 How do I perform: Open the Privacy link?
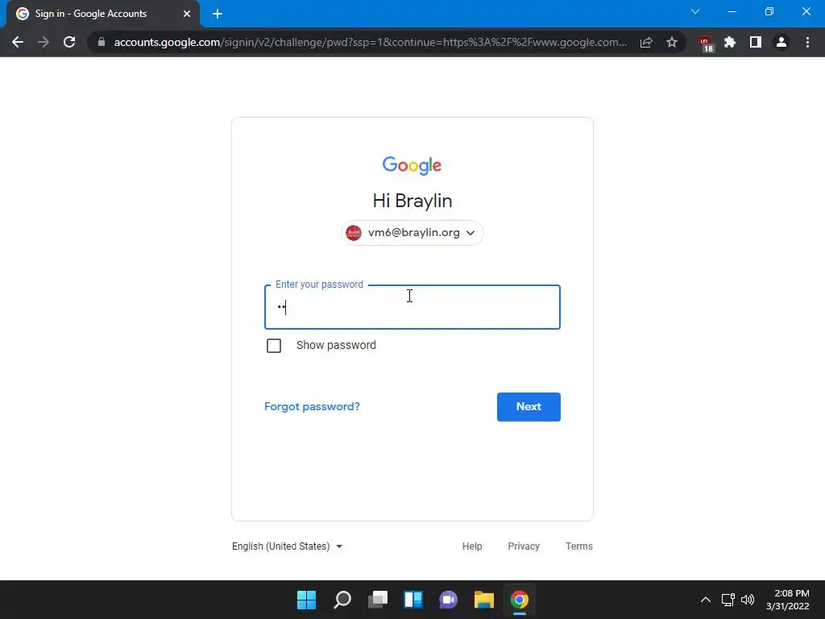pos(524,546)
